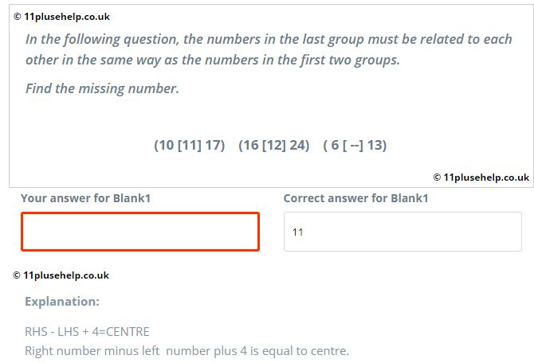Click the number 6 in the last group
This screenshot has width=534, height=363.
click(x=335, y=145)
